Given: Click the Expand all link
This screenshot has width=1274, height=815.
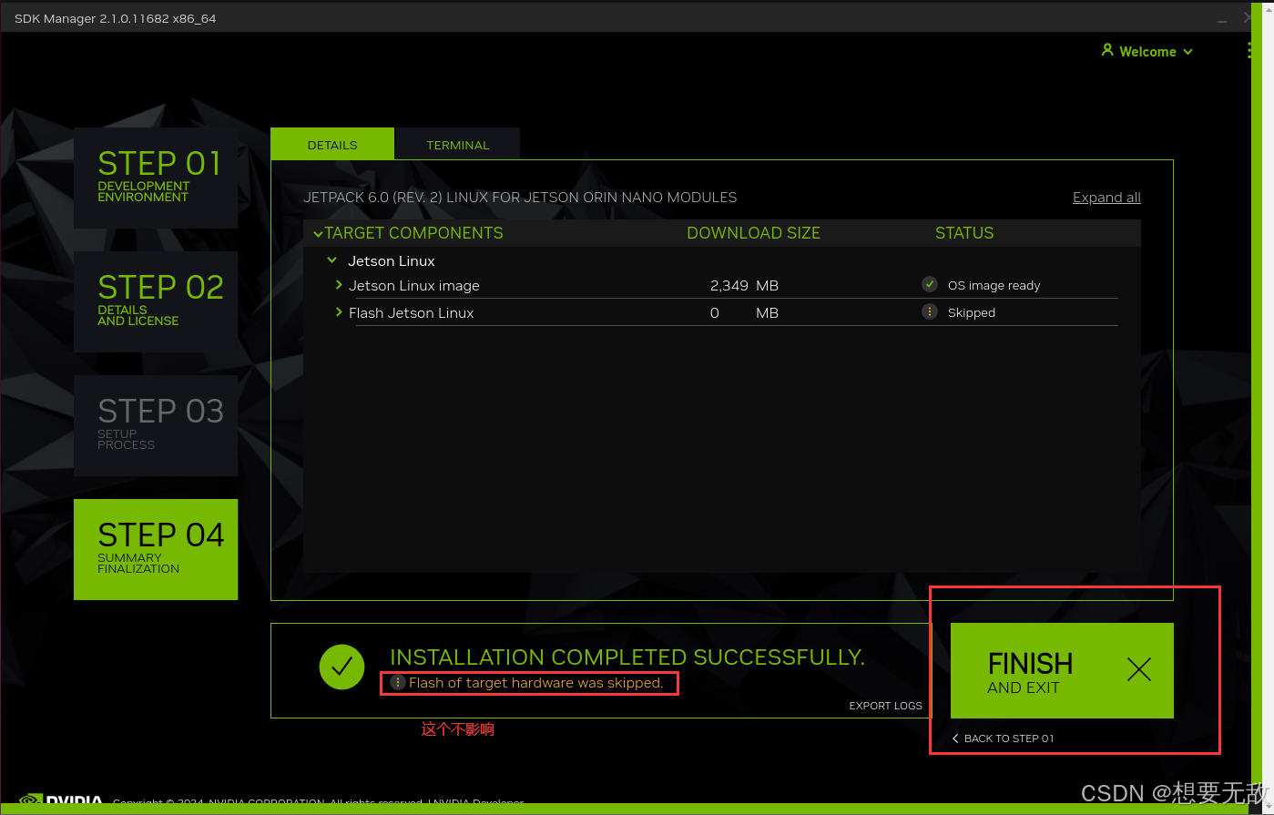Looking at the screenshot, I should (1106, 198).
